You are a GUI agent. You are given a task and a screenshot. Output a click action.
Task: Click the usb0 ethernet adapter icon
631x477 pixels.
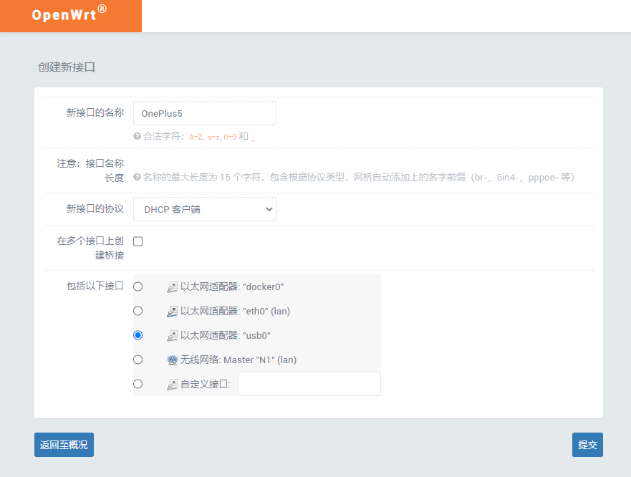[x=172, y=336]
